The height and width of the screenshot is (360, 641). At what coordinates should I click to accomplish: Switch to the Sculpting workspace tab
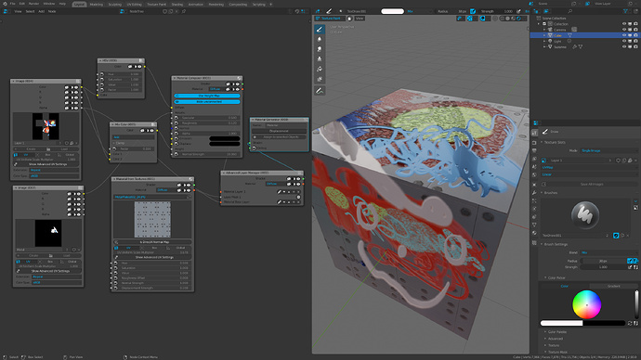coord(115,4)
